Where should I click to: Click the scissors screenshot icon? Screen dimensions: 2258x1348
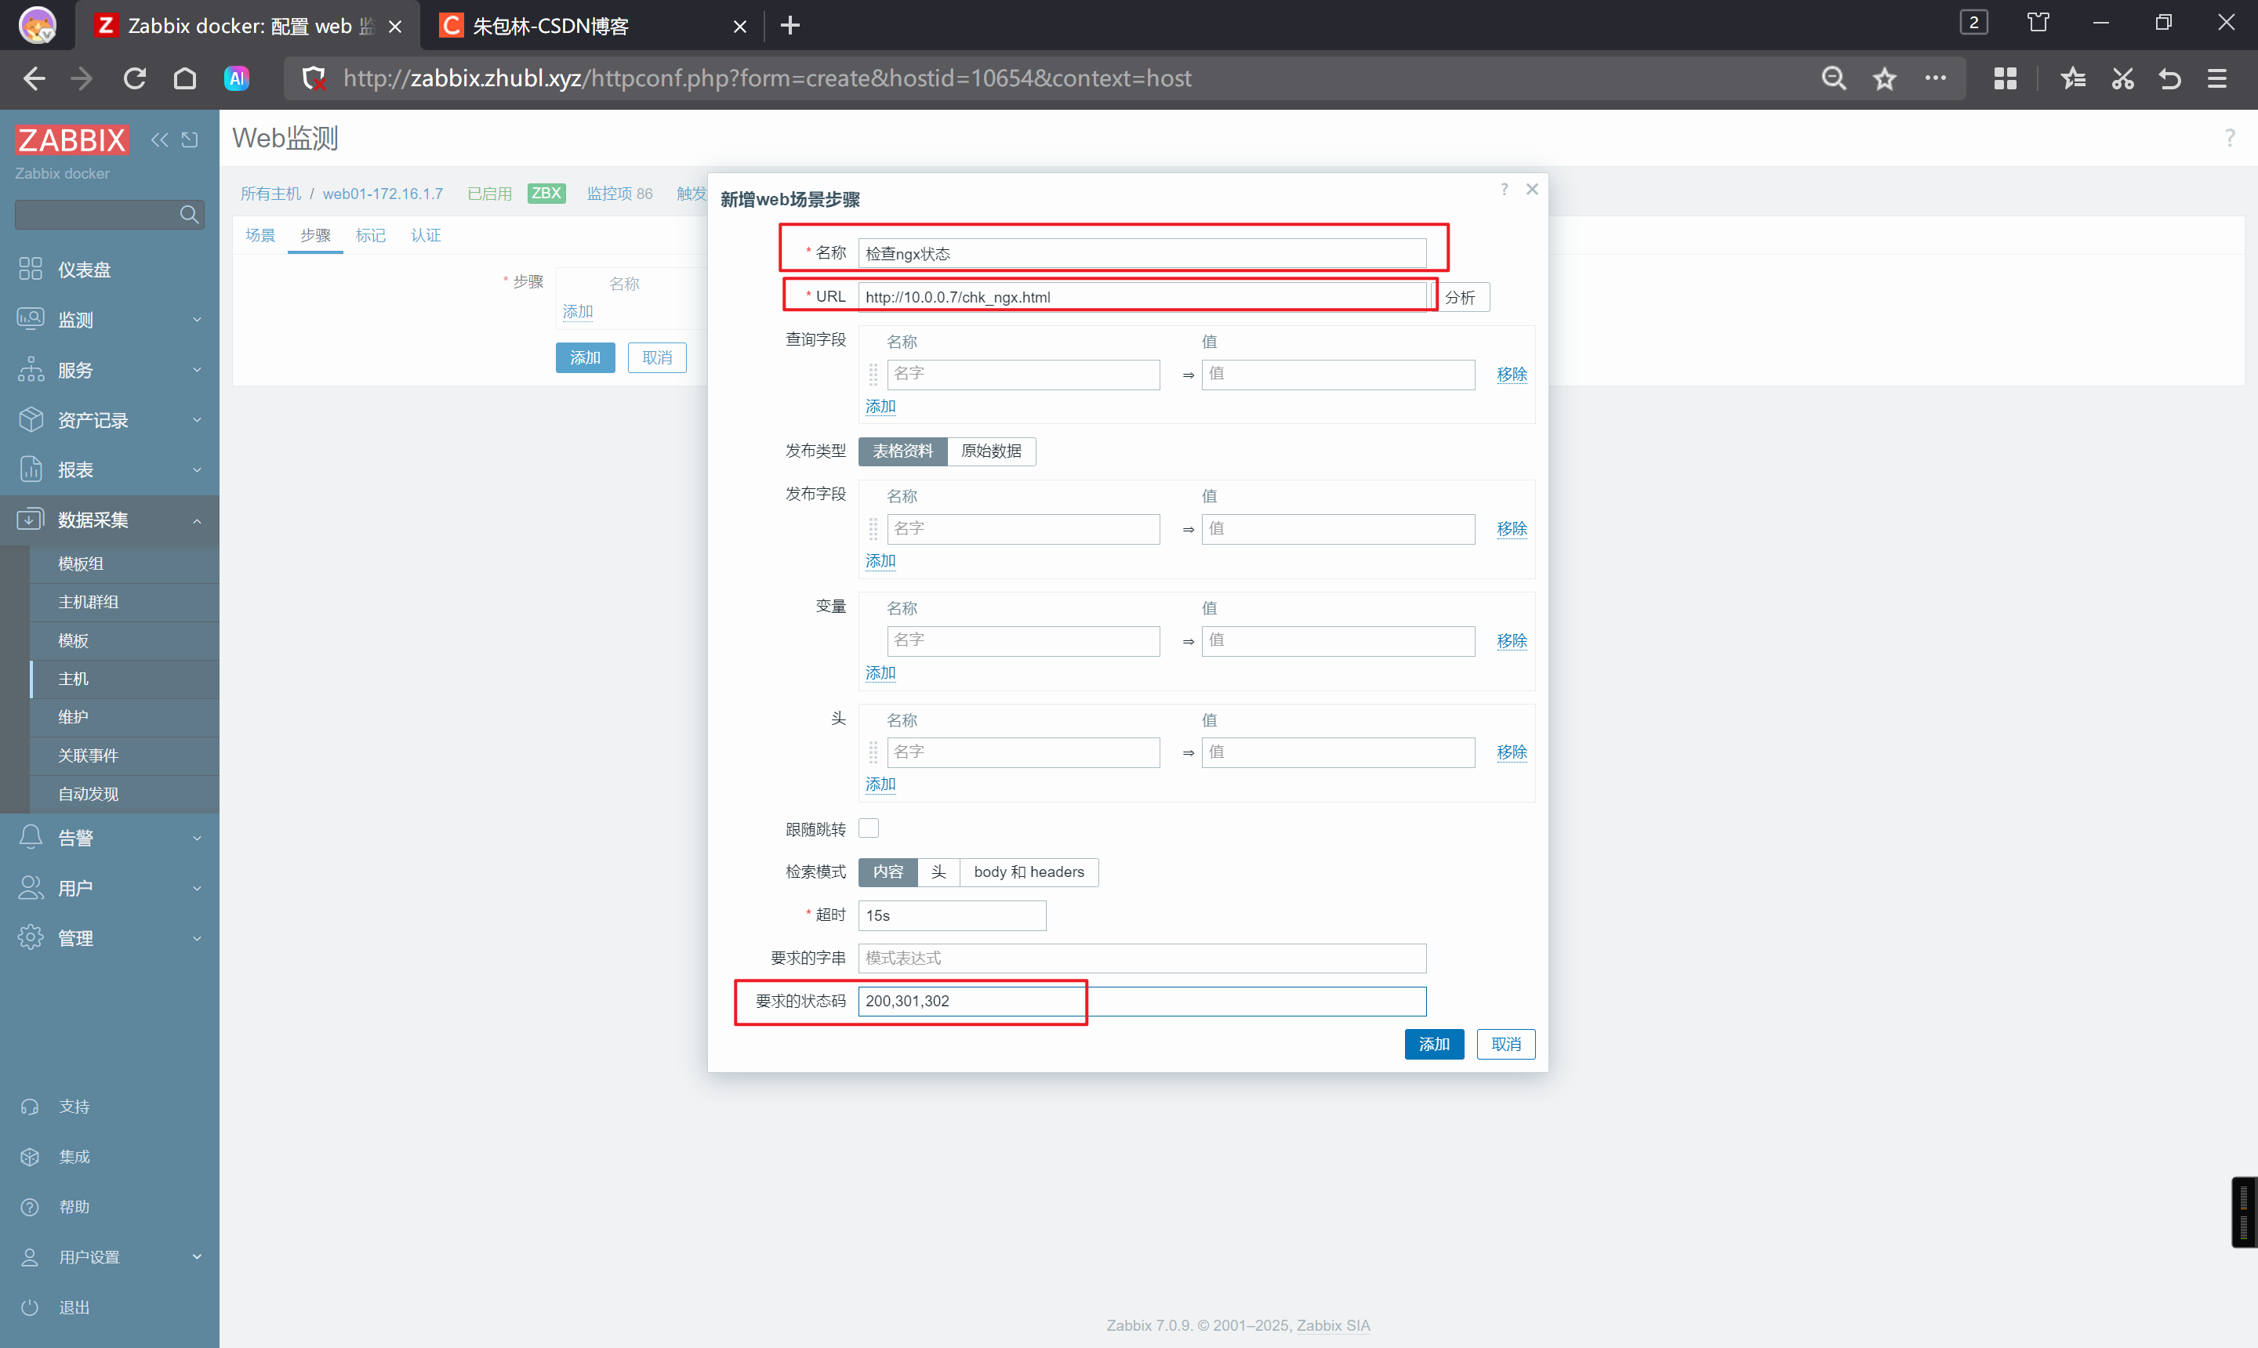[x=2122, y=79]
